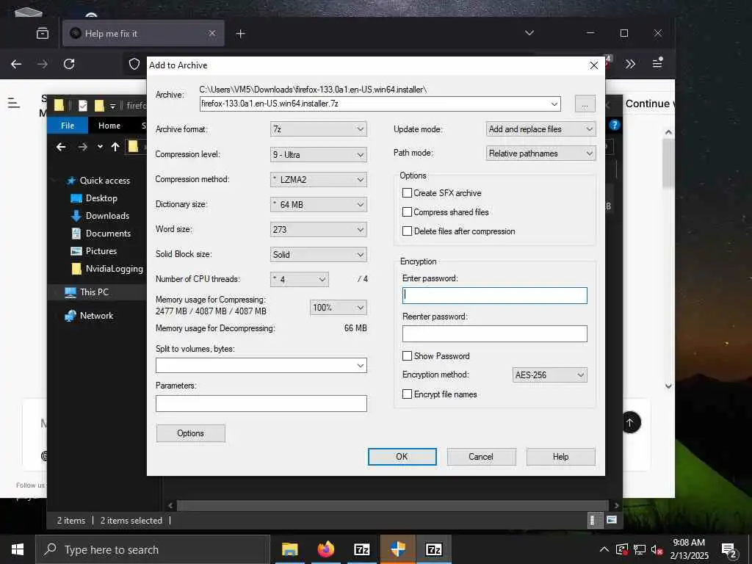Open the notification center icon

click(x=729, y=550)
